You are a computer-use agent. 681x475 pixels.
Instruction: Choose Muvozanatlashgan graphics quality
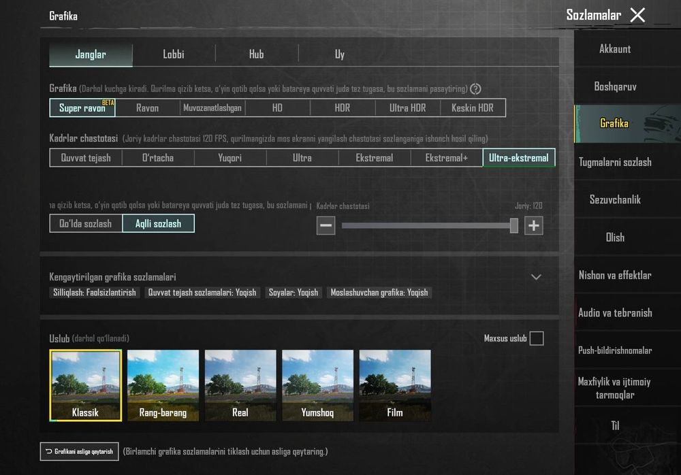(x=212, y=108)
